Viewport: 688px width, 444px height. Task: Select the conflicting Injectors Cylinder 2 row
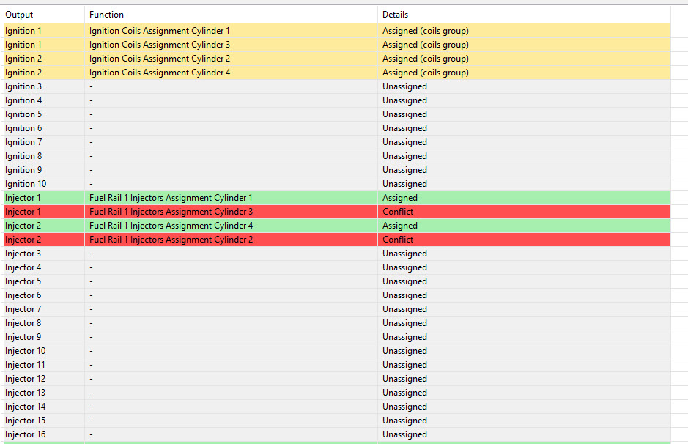click(337, 240)
